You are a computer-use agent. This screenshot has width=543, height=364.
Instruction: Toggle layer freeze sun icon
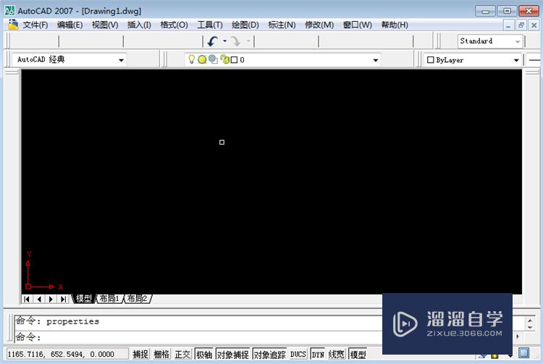pos(202,60)
